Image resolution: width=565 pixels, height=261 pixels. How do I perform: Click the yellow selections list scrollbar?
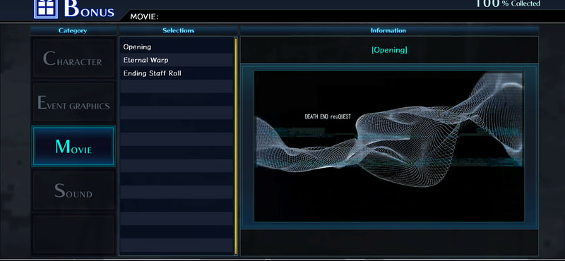coord(236,146)
